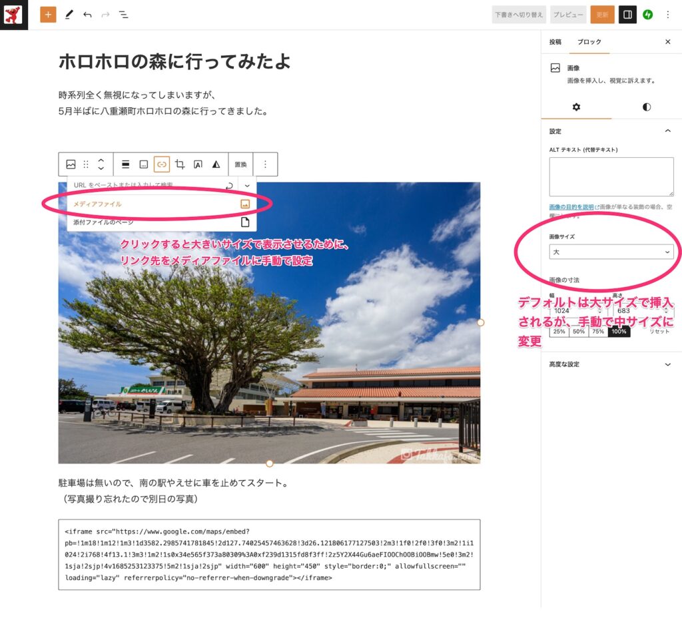Expand link settings chevron beside URL field
Viewport: 682px width, 618px height.
point(247,185)
